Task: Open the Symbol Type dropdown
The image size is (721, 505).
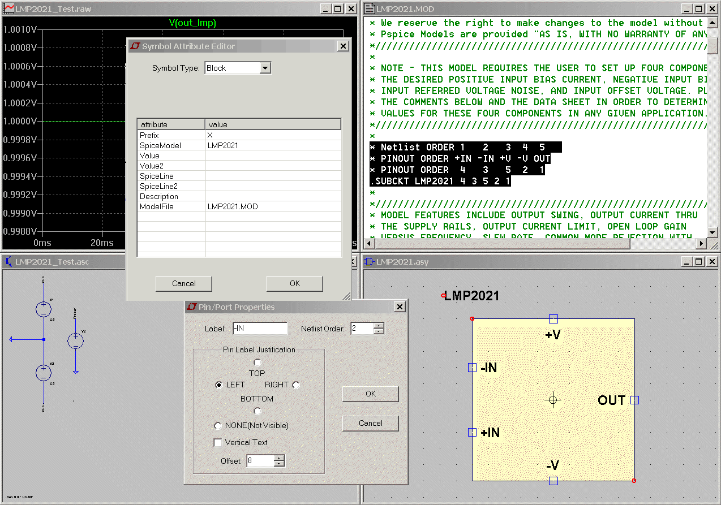Action: 265,68
